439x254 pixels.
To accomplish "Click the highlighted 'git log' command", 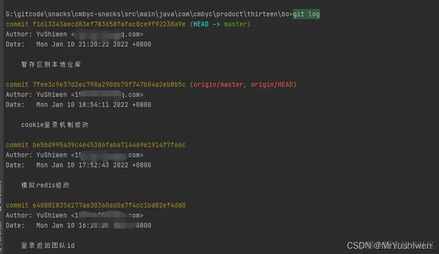I will [306, 14].
